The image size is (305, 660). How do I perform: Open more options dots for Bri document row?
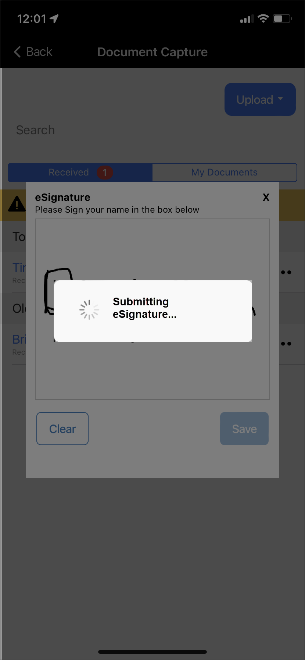(x=286, y=344)
